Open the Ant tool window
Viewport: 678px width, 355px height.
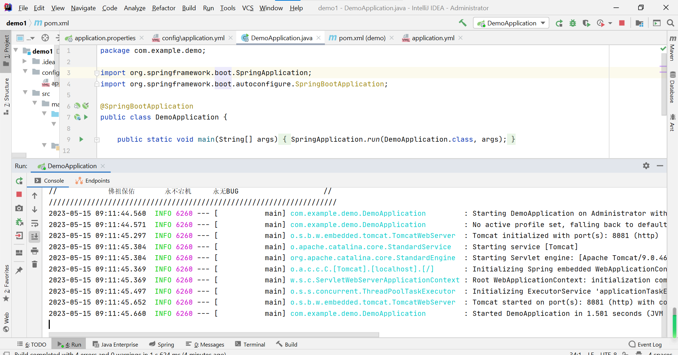pos(672,122)
